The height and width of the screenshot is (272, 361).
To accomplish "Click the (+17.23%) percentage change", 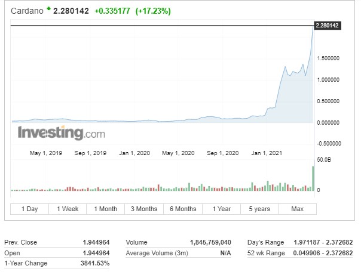I will [x=153, y=11].
